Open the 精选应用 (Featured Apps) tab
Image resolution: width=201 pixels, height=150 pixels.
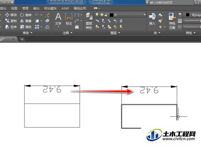click(80, 8)
